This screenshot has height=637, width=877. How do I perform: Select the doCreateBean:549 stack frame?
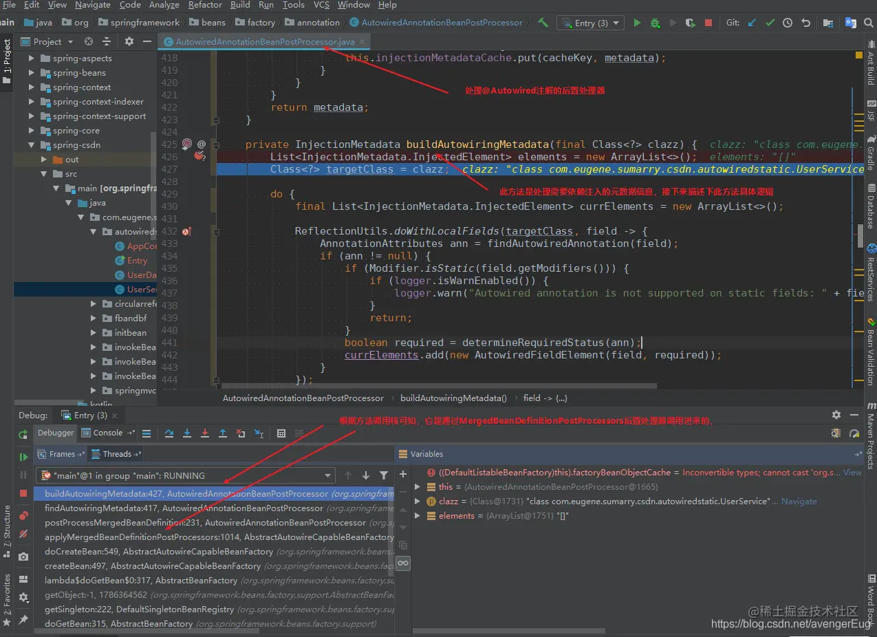pos(213,552)
